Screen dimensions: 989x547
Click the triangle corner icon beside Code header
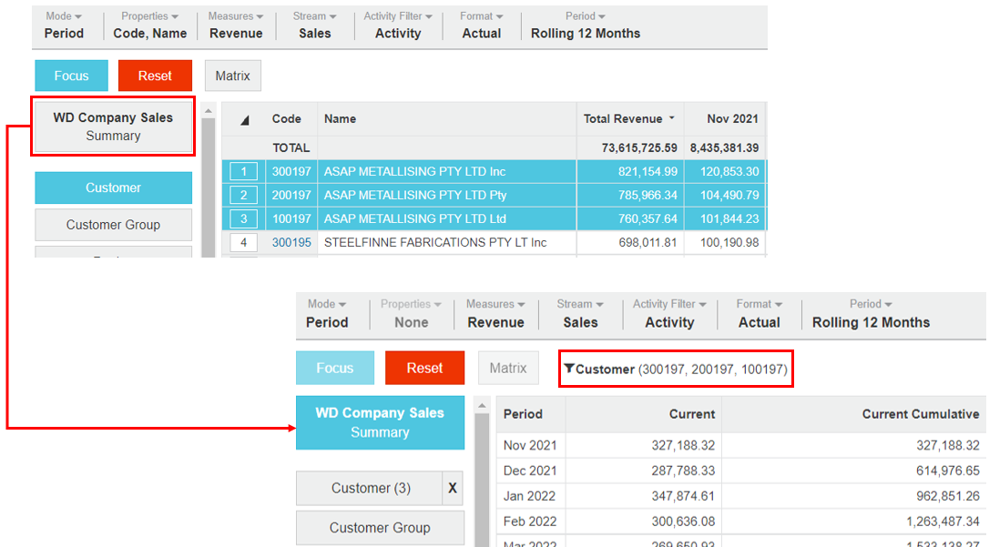(x=245, y=119)
